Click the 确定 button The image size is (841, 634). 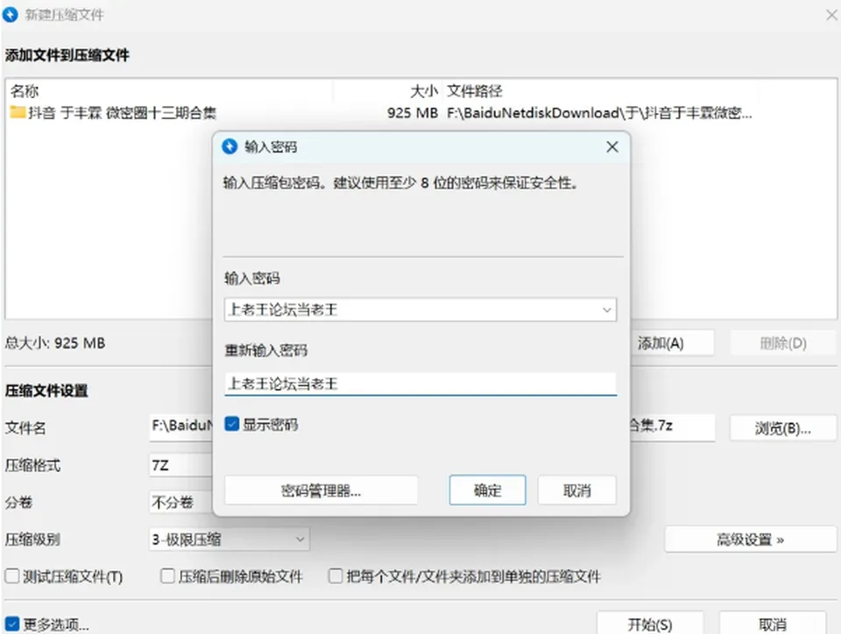(x=487, y=490)
